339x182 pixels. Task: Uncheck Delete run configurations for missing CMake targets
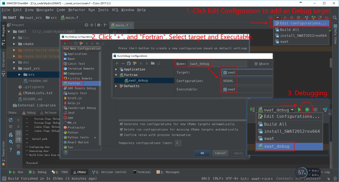[x=121, y=129]
